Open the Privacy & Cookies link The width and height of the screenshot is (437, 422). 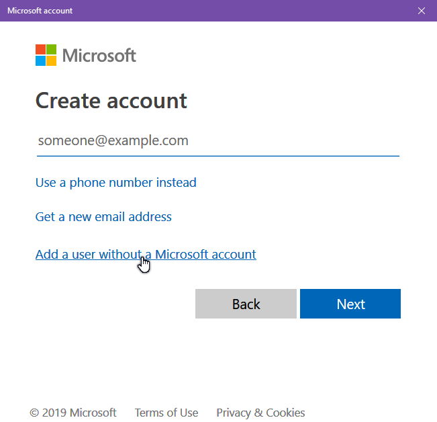260,413
